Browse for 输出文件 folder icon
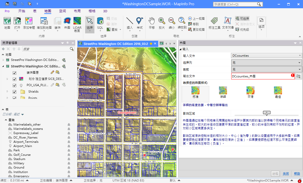This screenshot has width=303, height=183. tap(298, 76)
